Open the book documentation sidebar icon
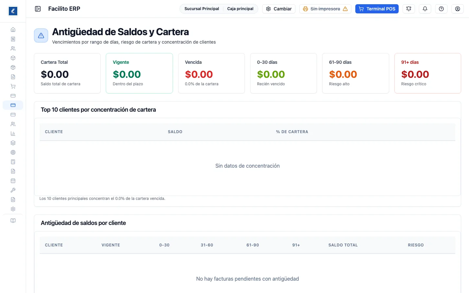Image resolution: width=469 pixels, height=293 pixels. coord(13,221)
